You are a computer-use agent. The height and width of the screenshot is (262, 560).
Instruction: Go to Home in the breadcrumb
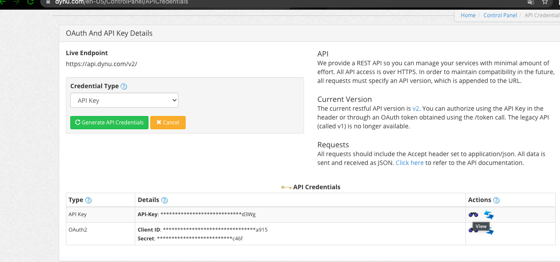tap(468, 15)
